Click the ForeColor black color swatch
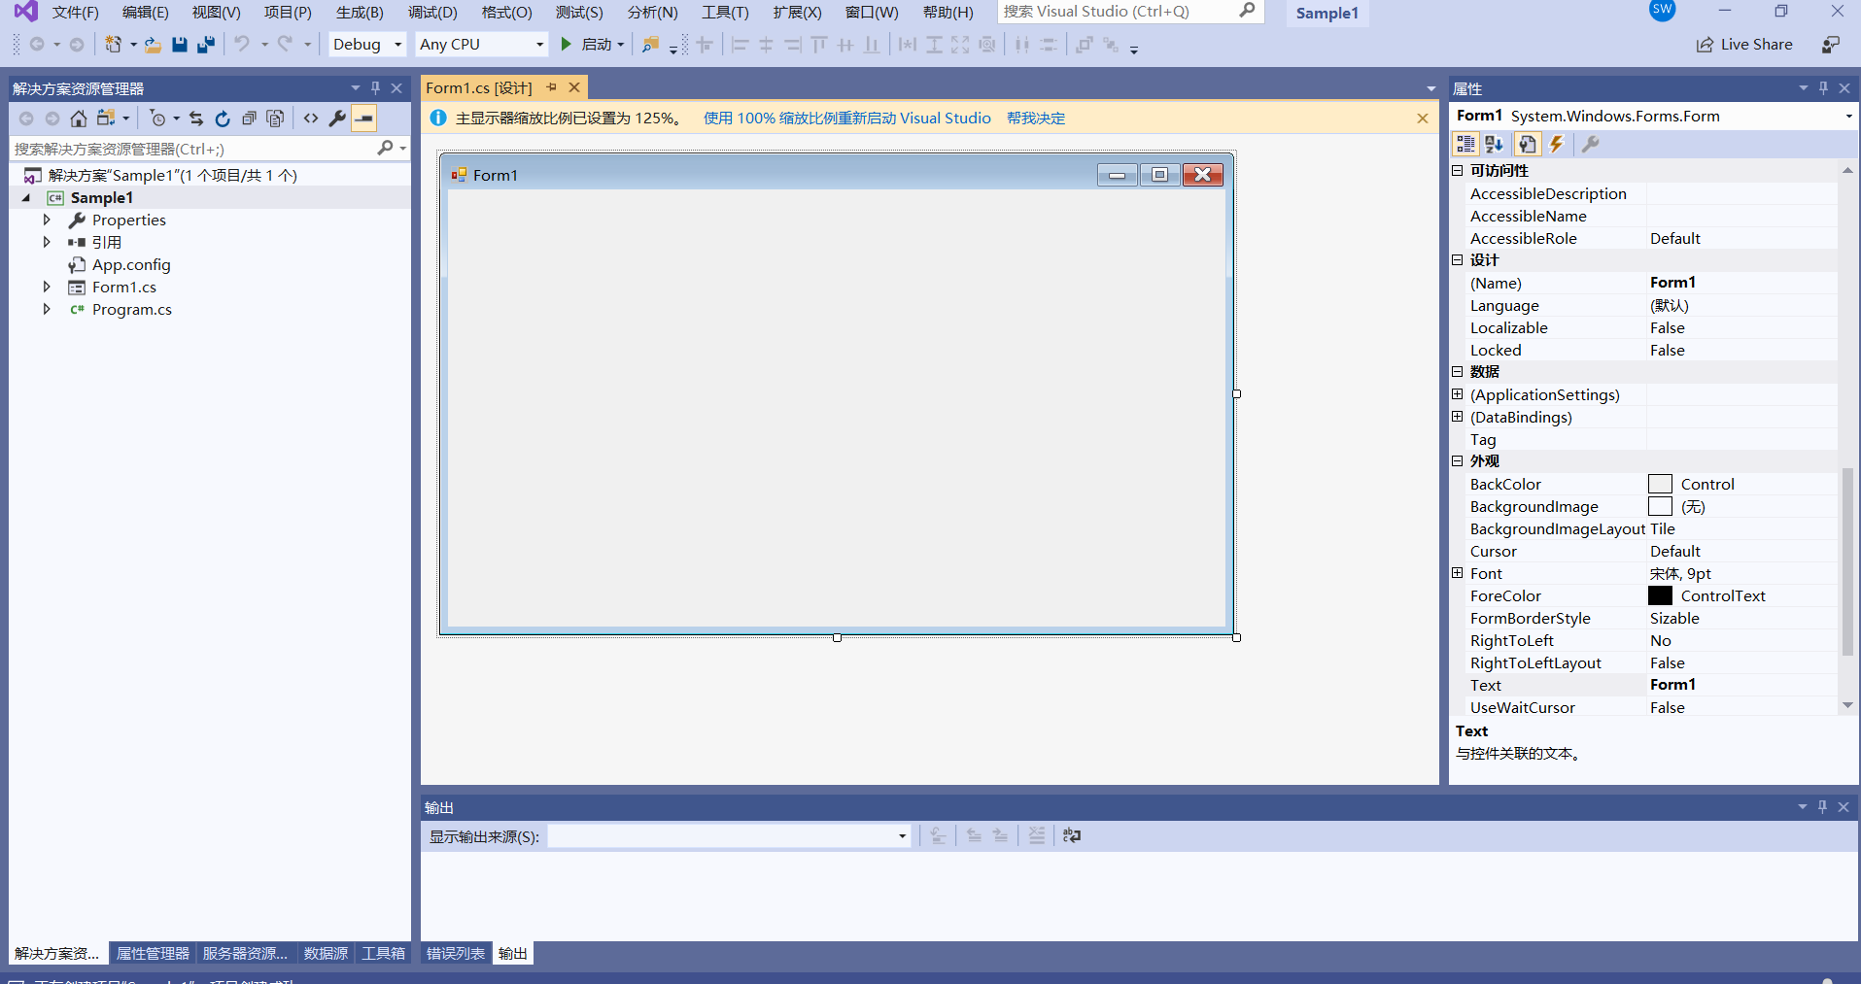Screen dimensions: 1861x984 pyautogui.click(x=1660, y=595)
